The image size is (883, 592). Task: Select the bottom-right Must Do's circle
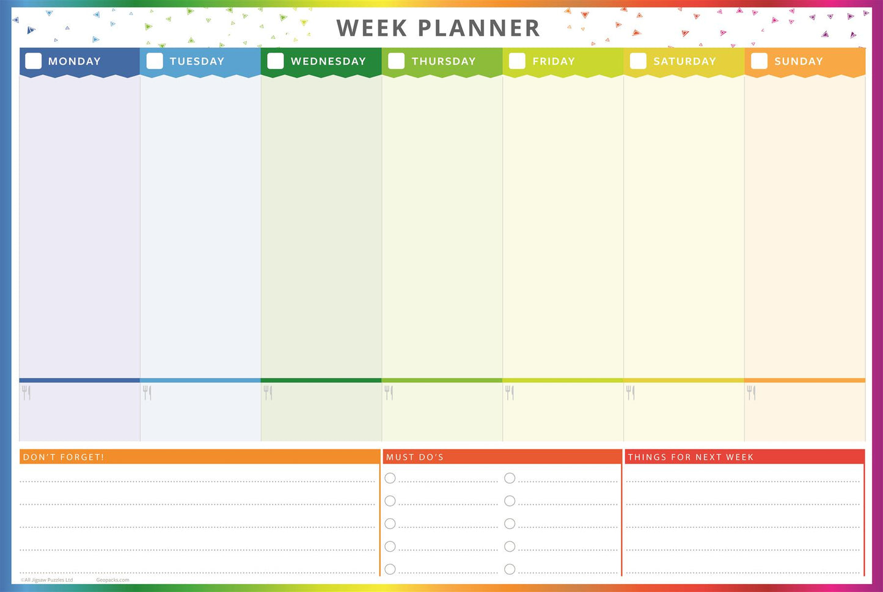(x=510, y=569)
